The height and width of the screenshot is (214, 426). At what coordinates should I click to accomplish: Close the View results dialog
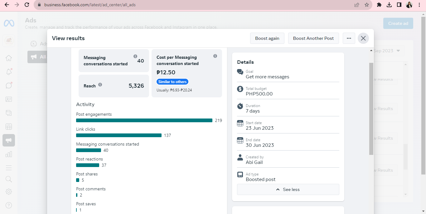(363, 38)
